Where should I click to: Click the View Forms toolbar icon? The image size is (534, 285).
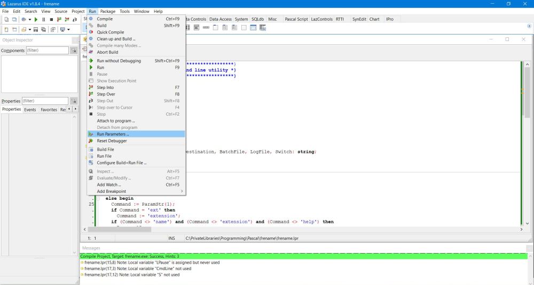(14, 20)
